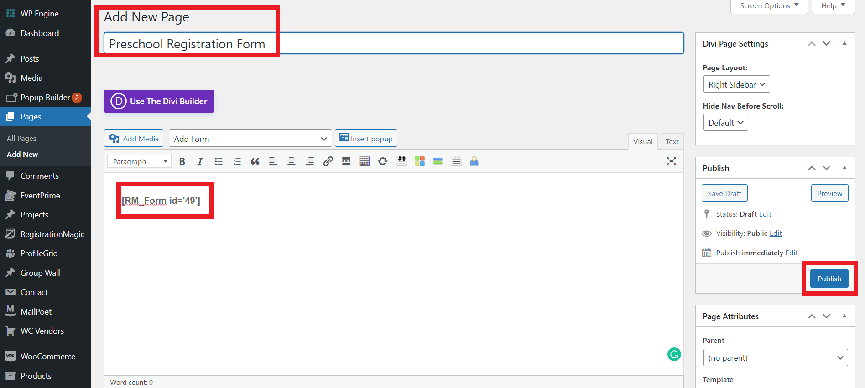Click the Grammarly icon in editor
This screenshot has height=388, width=865.
(674, 354)
